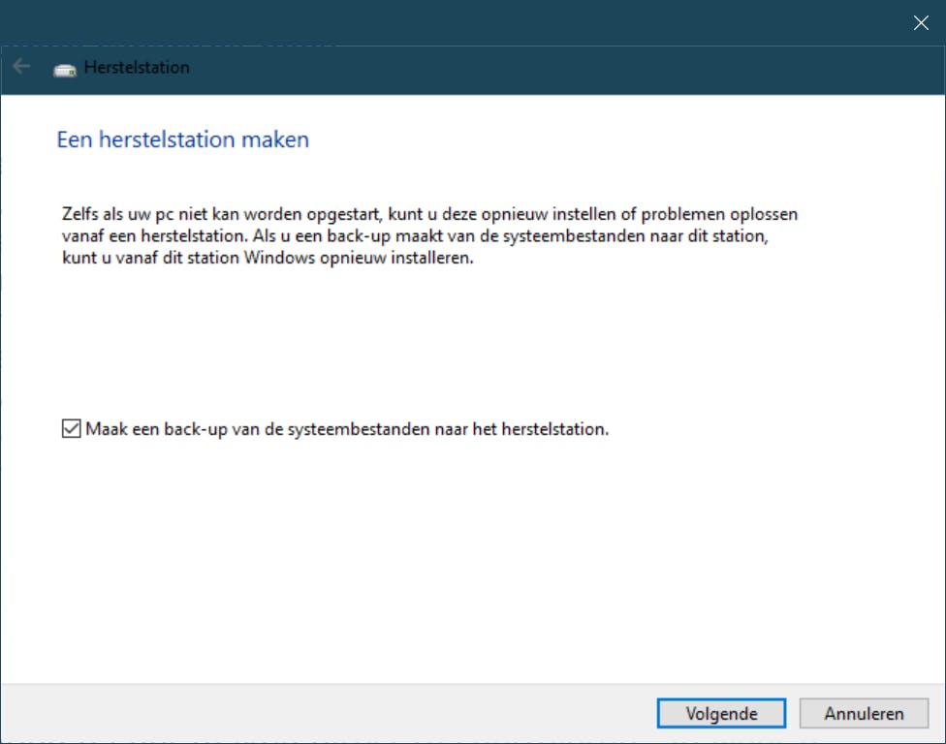The image size is (946, 744).
Task: Click the dark blue title bar area
Action: click(485, 68)
